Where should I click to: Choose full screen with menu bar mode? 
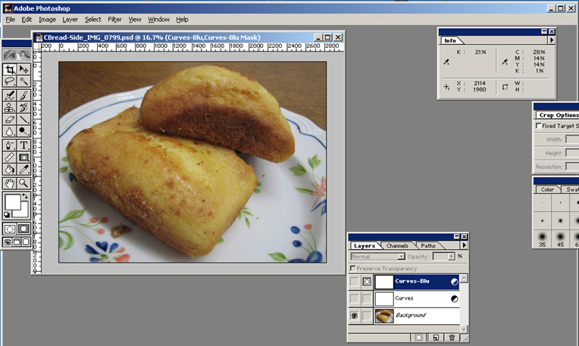point(17,242)
